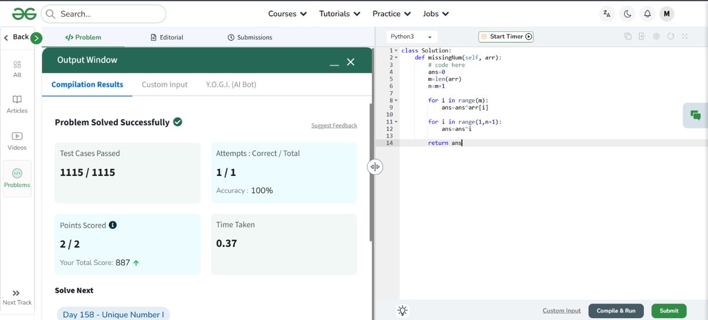Copy code using the copy icon
This screenshot has height=320, width=708.
[x=628, y=37]
